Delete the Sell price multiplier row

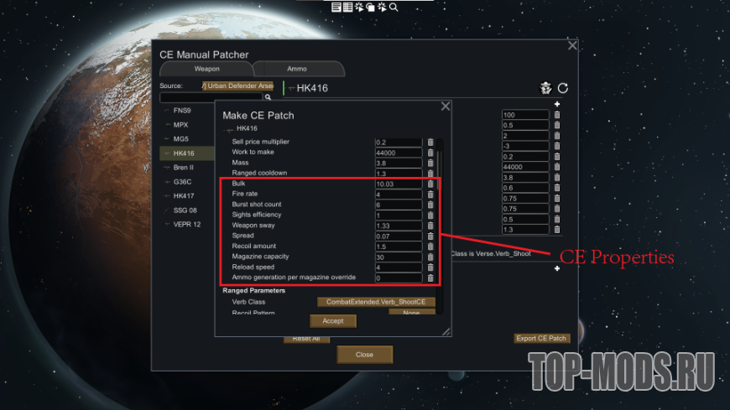pos(430,142)
